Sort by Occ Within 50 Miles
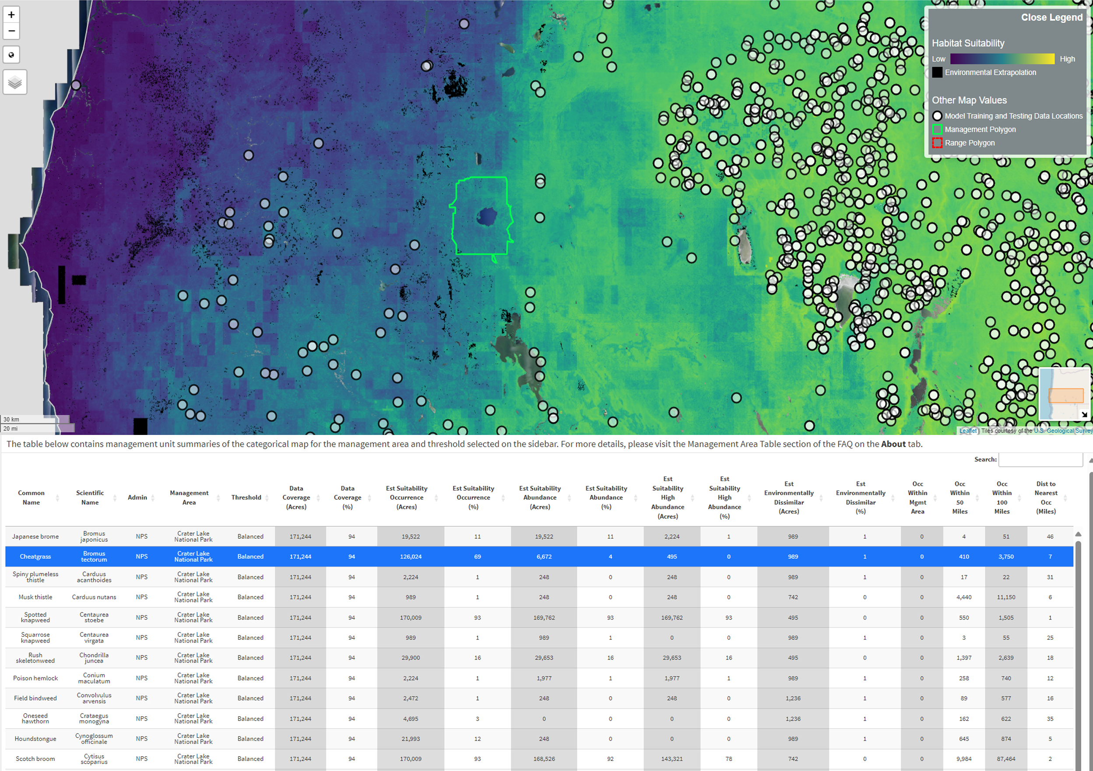The image size is (1093, 771). 959,498
